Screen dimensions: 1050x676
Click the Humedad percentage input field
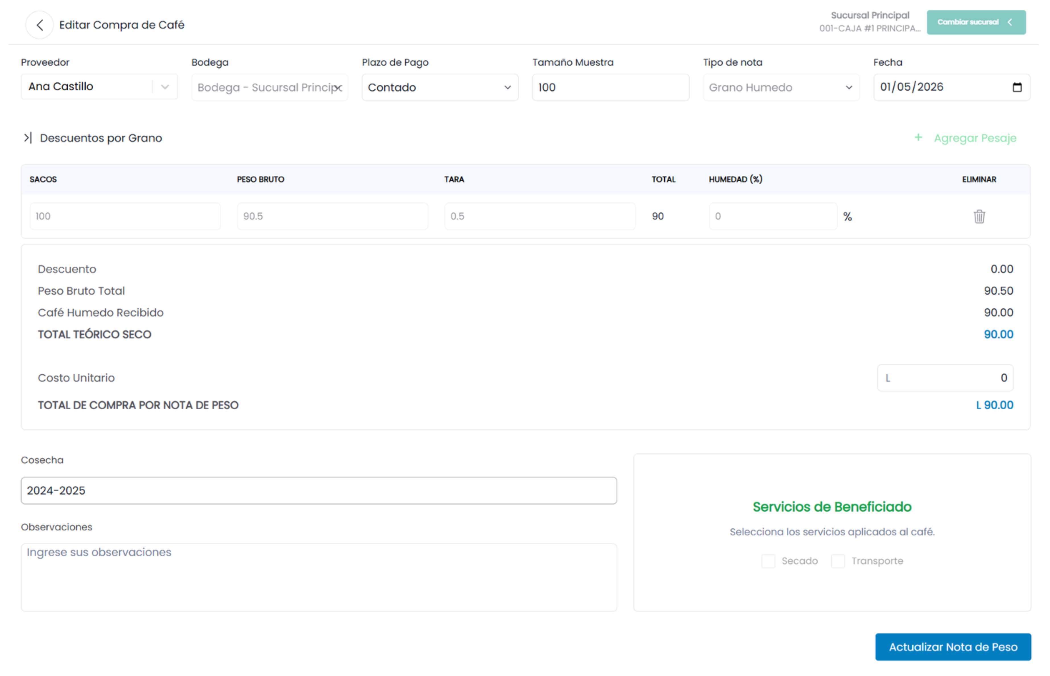pos(773,216)
